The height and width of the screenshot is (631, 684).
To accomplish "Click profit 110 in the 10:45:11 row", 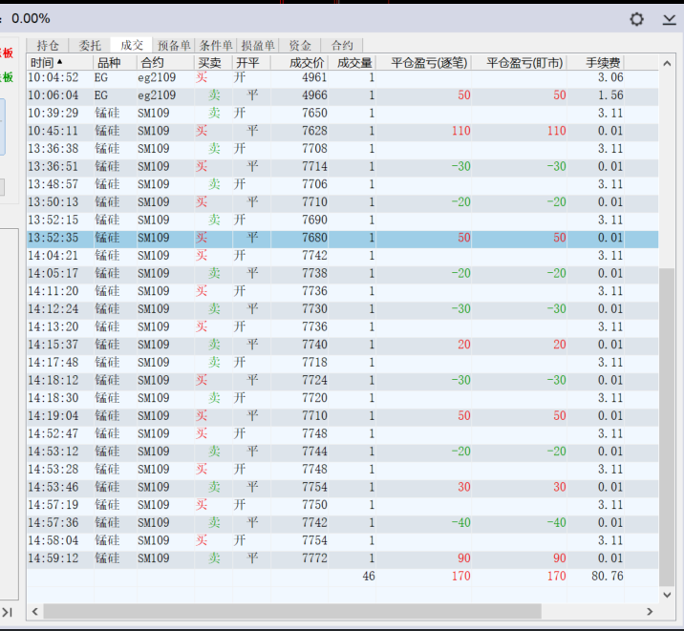I will tap(461, 131).
